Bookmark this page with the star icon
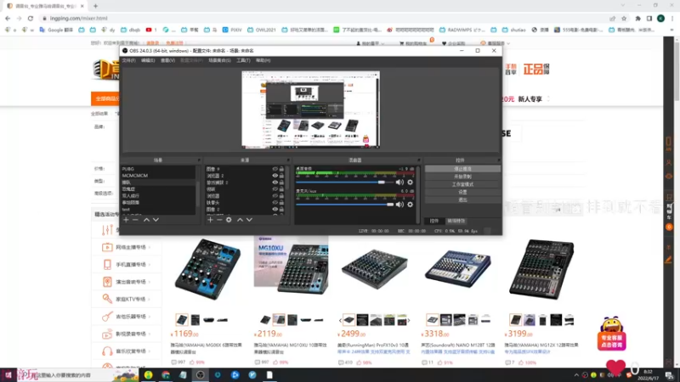Image resolution: width=680 pixels, height=382 pixels. (624, 18)
